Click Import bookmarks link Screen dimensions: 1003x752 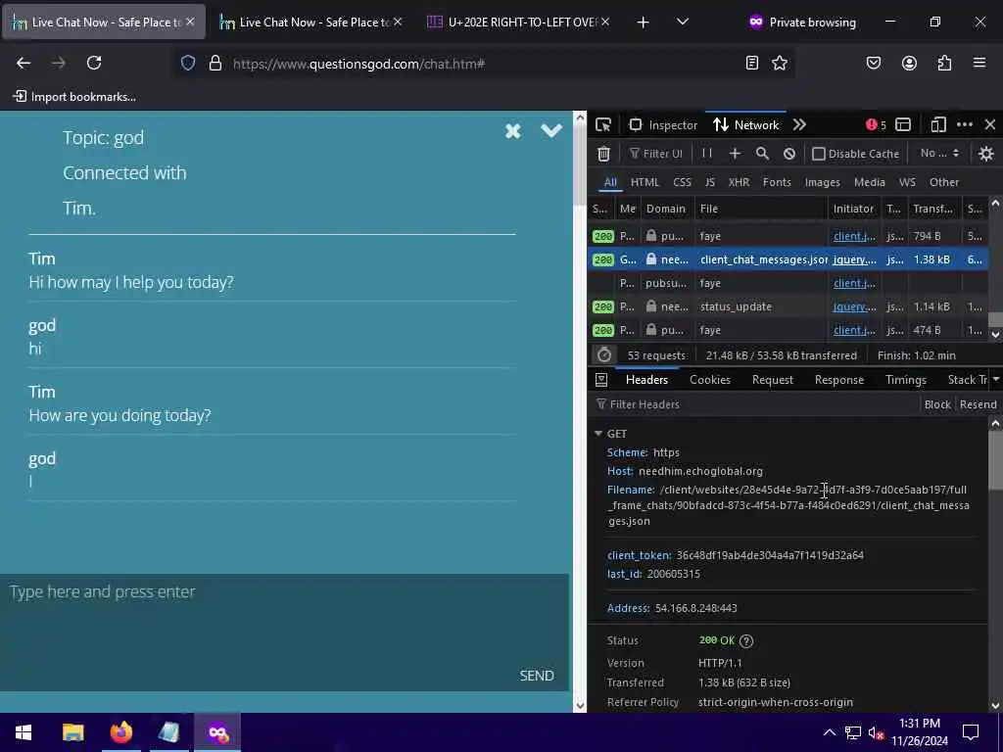coord(74,97)
